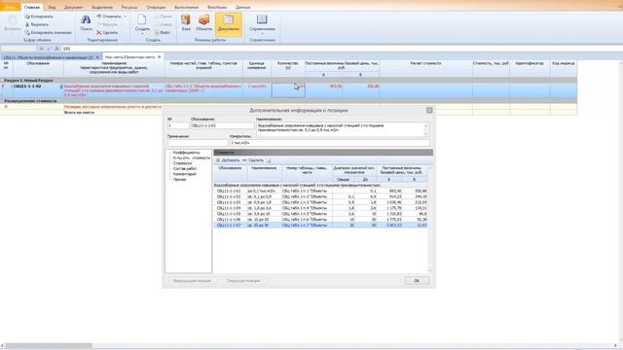Click the fx function icon in formula bar
This screenshot has width=623, height=350.
click(56, 49)
